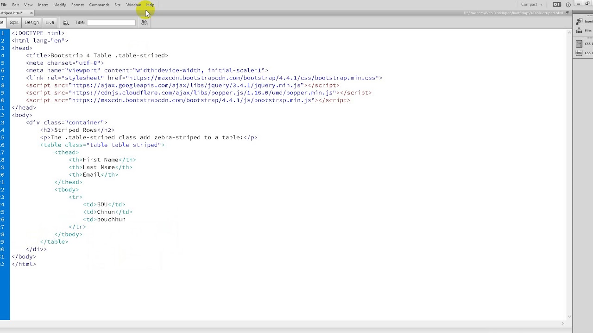
Task: Open the Modify menu
Action: coord(59,5)
